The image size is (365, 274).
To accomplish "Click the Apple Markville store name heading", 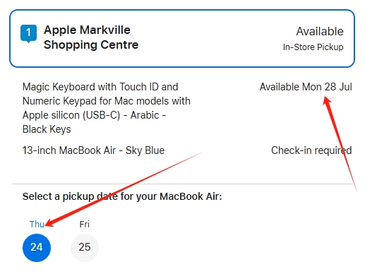I will (91, 37).
